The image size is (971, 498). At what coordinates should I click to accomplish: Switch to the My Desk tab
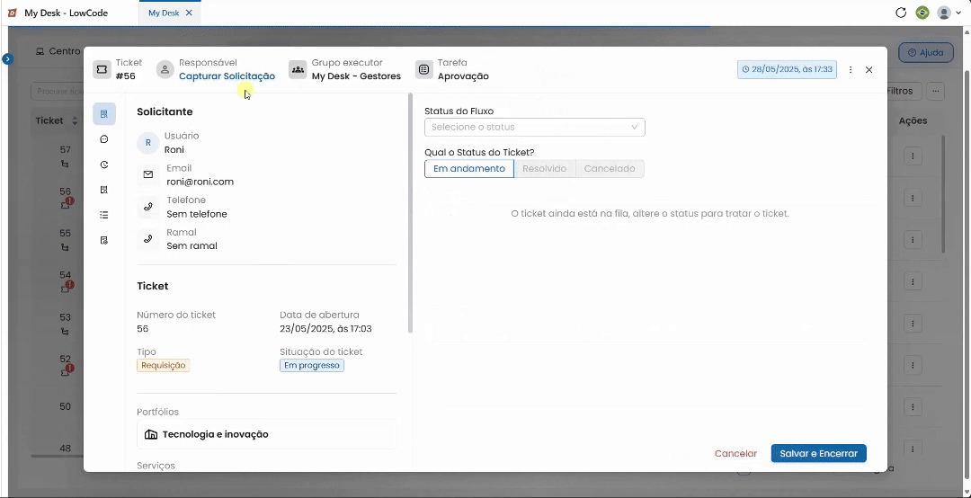pyautogui.click(x=164, y=13)
